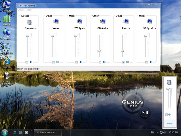The height and width of the screenshot is (136, 181).
Task: Click the SW Synth channel icon
Action: (79, 22)
